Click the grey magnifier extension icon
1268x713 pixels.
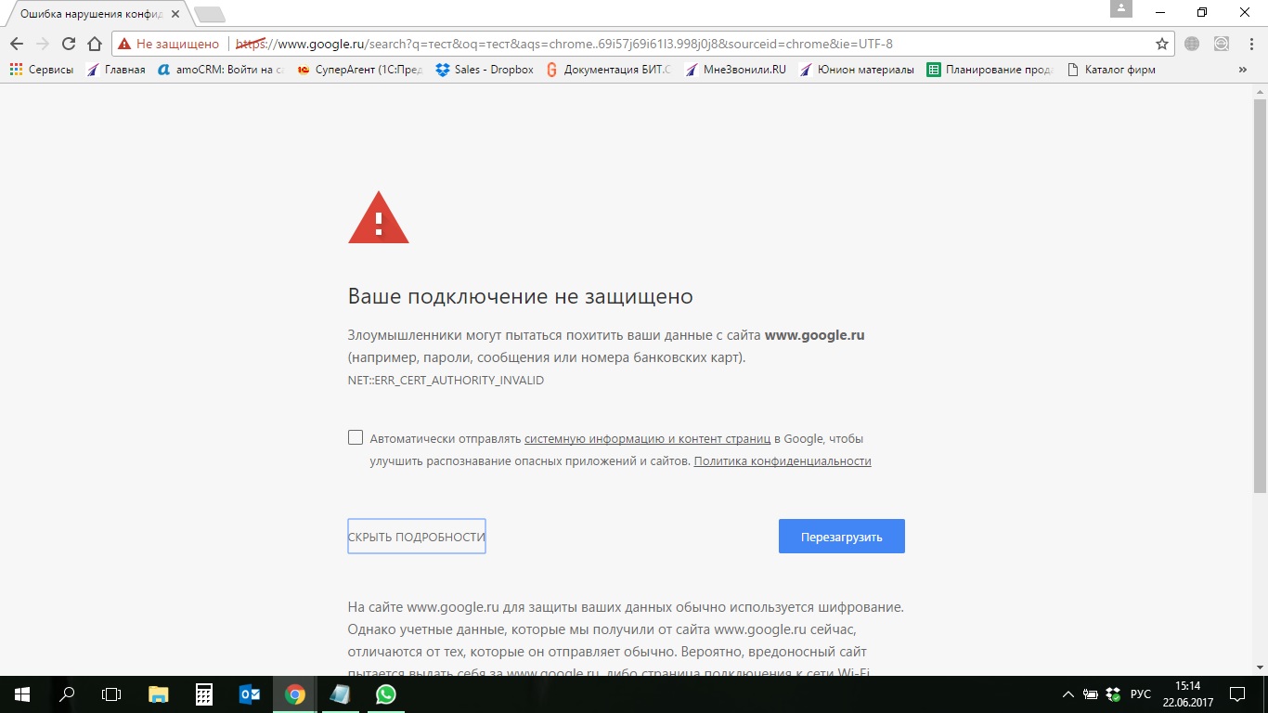(x=1221, y=44)
